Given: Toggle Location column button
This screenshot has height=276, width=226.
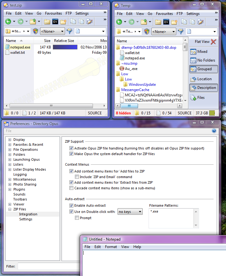Looking at the screenshot, I should [204, 79].
